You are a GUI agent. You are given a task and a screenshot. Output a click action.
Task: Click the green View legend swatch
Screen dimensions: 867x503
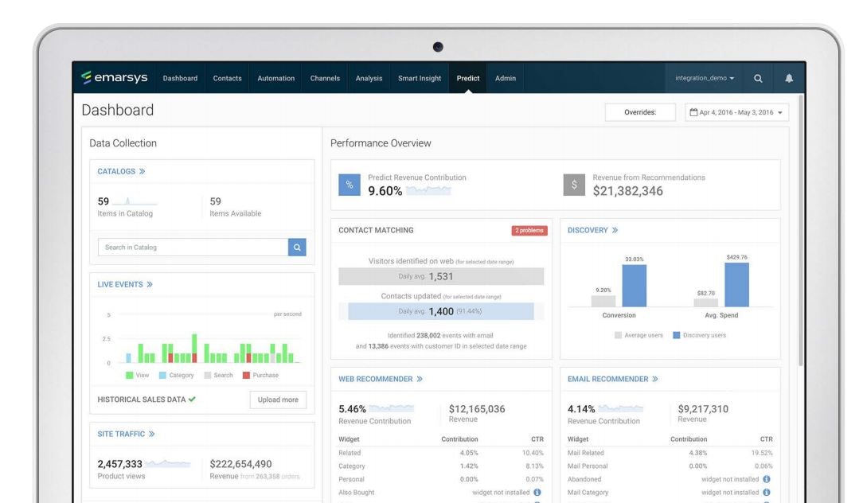tap(129, 375)
